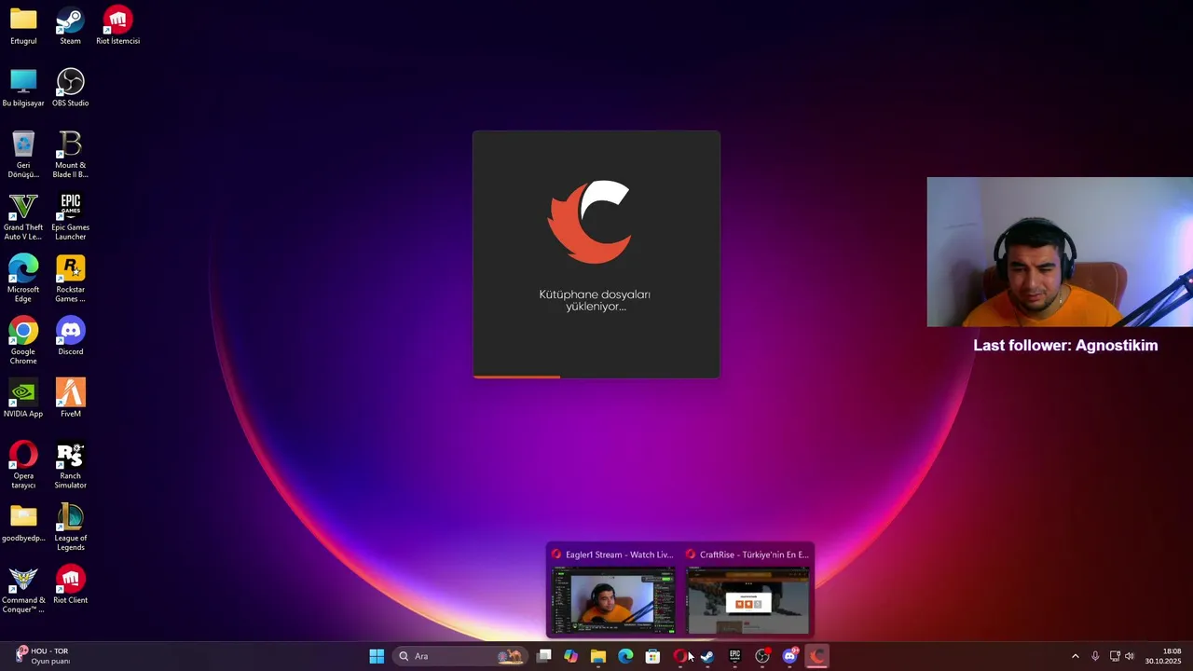Launch Steam from the desktop shortcut
The width and height of the screenshot is (1193, 671).
(x=70, y=26)
